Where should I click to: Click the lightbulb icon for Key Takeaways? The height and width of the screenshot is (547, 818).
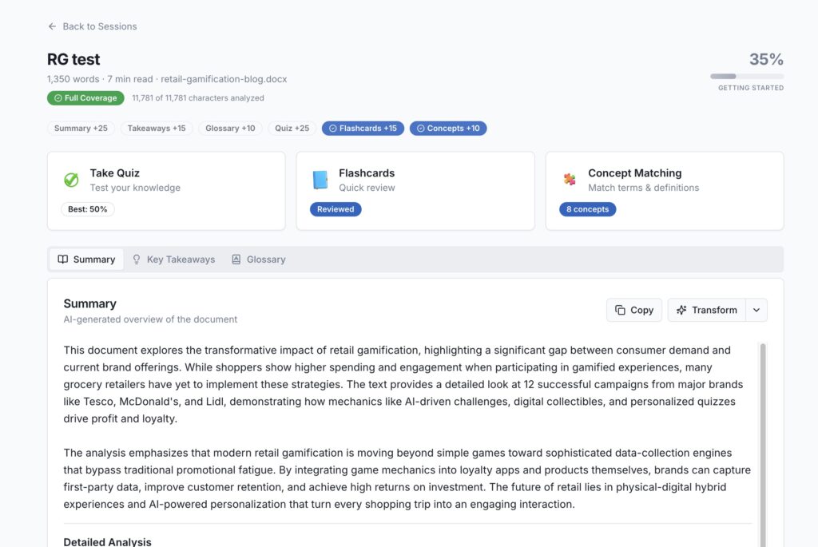[x=137, y=260]
